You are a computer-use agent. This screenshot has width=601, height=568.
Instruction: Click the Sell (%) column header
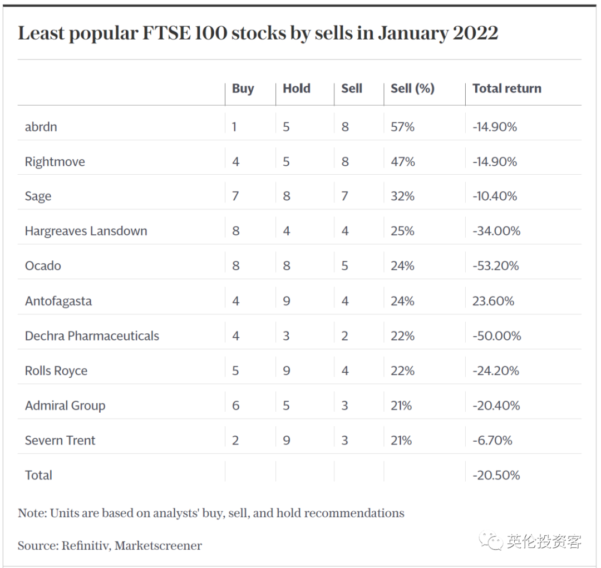pos(412,88)
